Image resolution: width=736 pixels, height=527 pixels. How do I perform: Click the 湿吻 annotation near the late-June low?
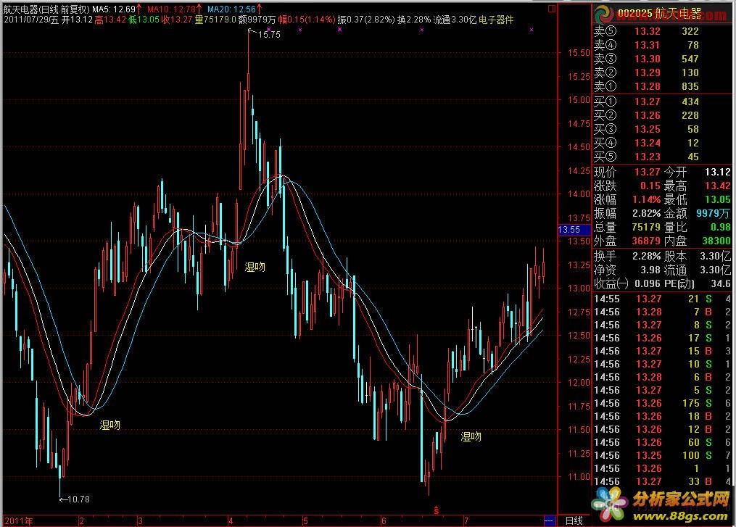click(471, 437)
